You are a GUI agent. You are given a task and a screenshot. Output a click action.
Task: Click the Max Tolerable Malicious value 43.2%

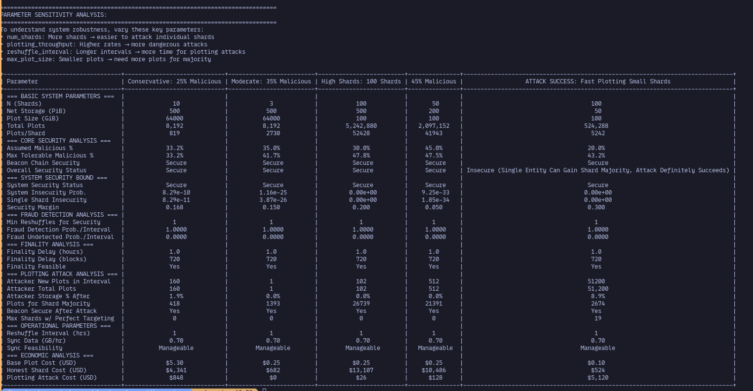click(596, 156)
